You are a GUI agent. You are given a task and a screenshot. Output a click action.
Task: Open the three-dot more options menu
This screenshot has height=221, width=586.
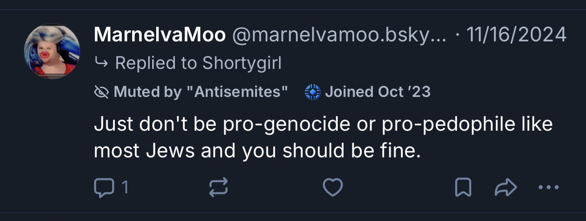548,188
